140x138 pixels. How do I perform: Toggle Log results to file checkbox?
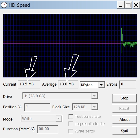tap(71, 124)
